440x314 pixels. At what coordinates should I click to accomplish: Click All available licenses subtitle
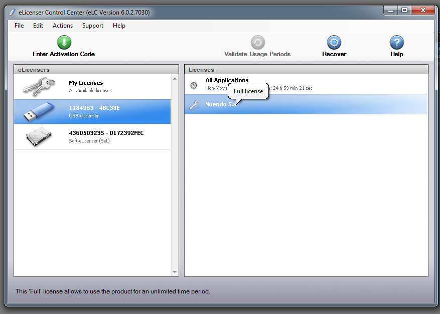coord(90,91)
